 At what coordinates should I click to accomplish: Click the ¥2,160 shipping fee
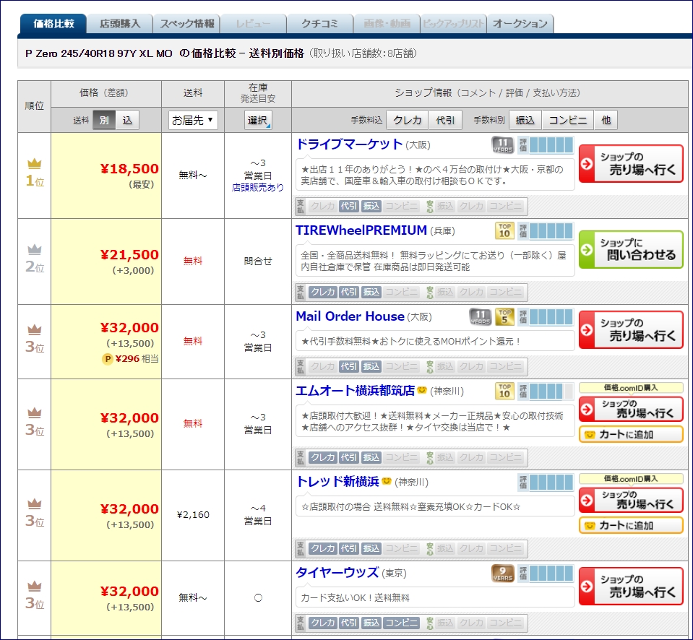click(x=193, y=515)
